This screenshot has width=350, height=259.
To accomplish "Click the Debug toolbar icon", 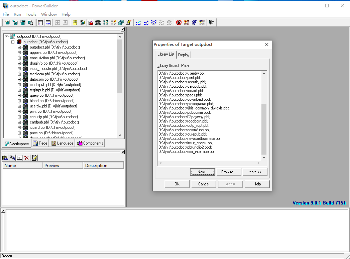I will coord(179,22).
